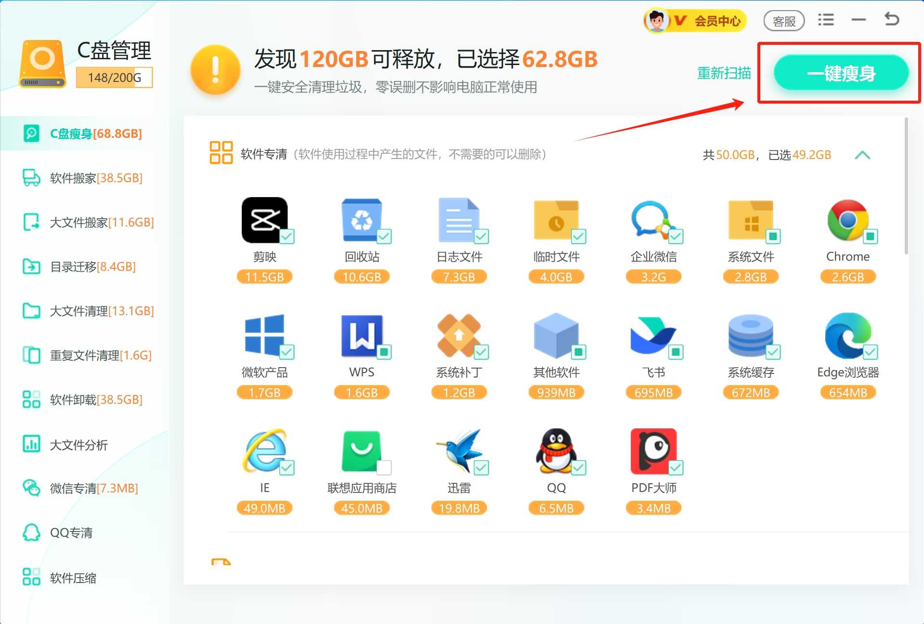
Task: Open the 微软产品 Windows icon
Action: [264, 335]
